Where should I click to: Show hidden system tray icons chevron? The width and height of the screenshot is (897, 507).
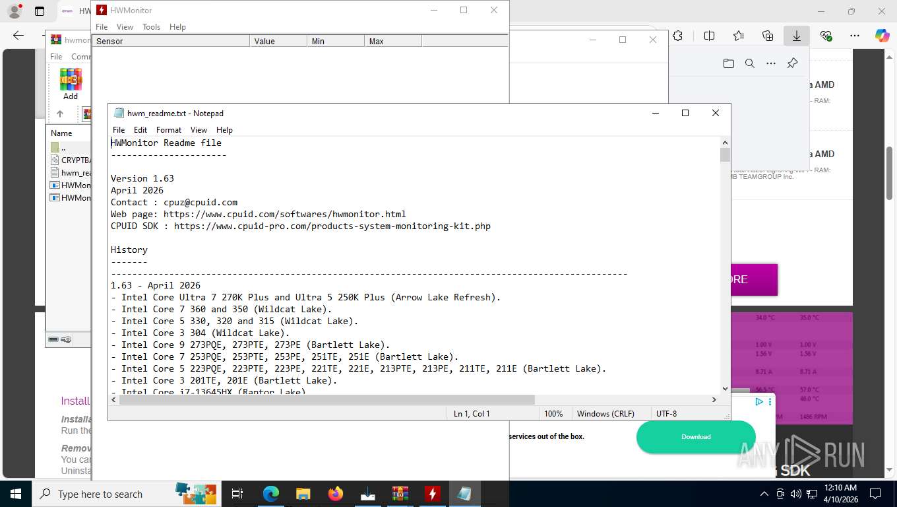(x=764, y=494)
